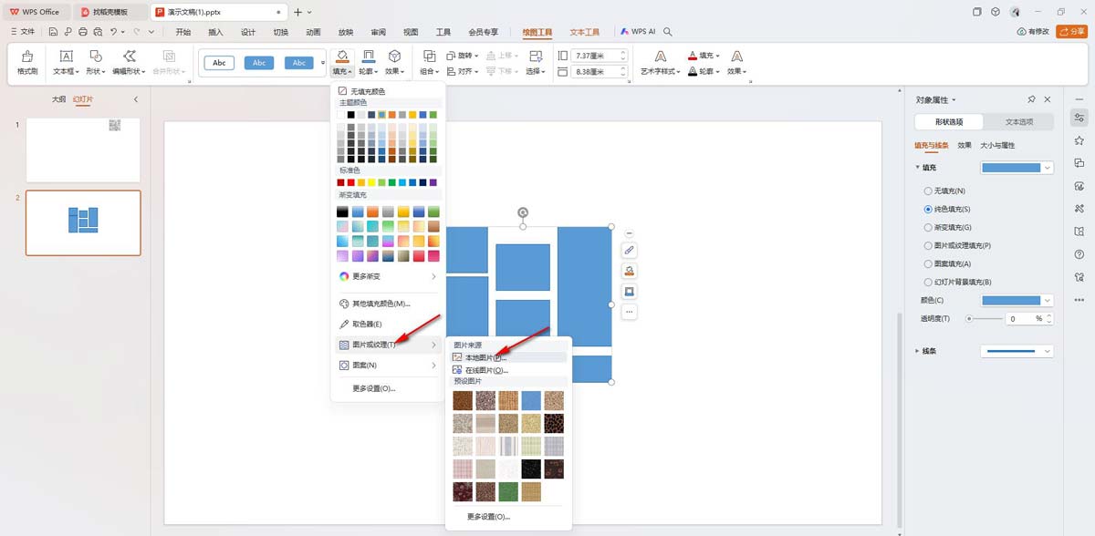Image resolution: width=1095 pixels, height=536 pixels.
Task: Click the undo arrow icon
Action: [x=113, y=32]
